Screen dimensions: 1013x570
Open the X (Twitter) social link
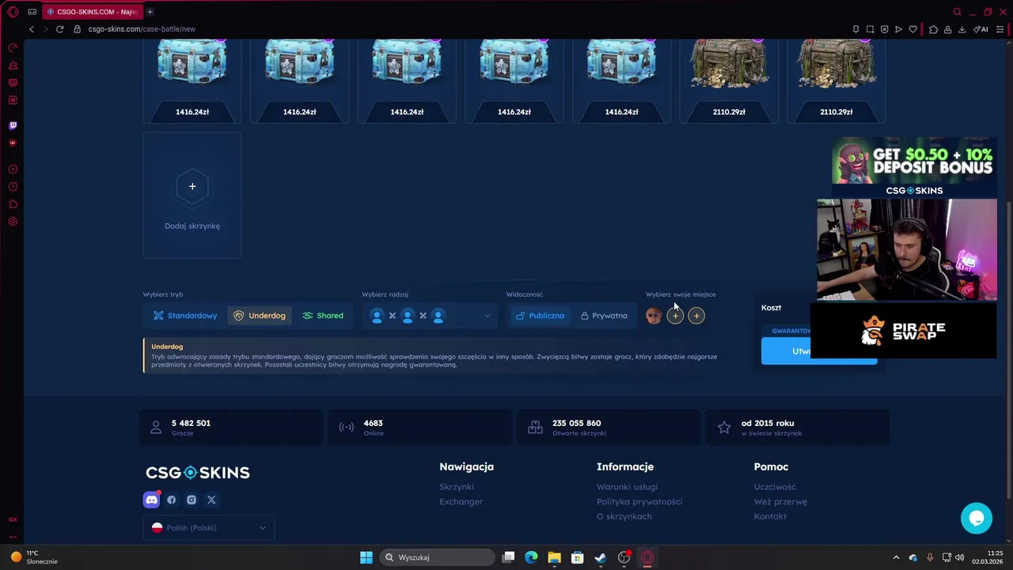tap(211, 500)
